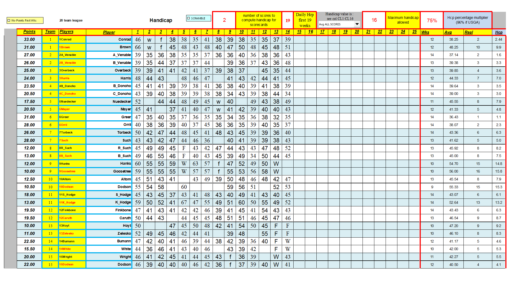The height and width of the screenshot is (284, 513).
Task: Click the Overbeck name in Player column
Action: click(123, 70)
